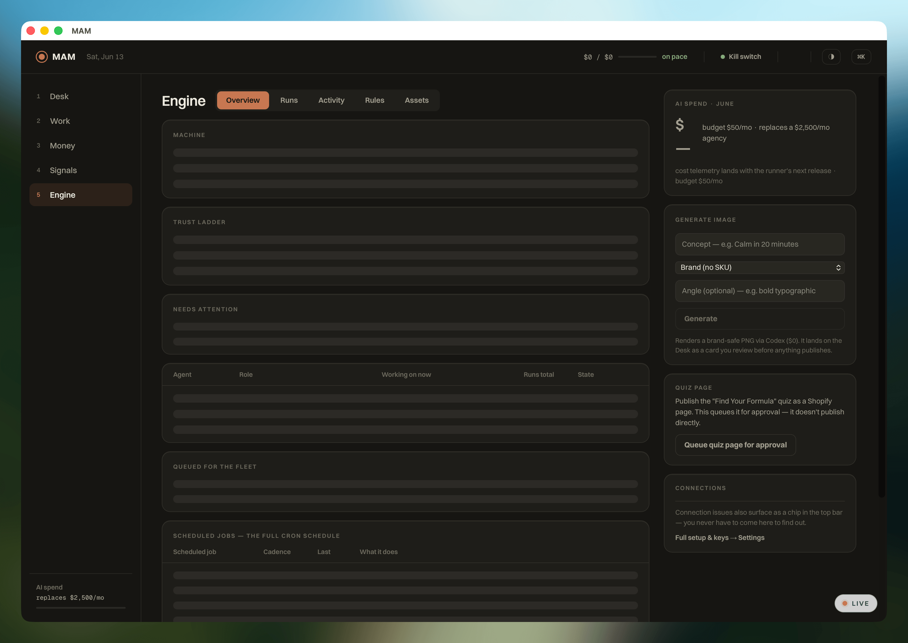Select the Assets tab
This screenshot has height=643, width=908.
click(x=416, y=100)
